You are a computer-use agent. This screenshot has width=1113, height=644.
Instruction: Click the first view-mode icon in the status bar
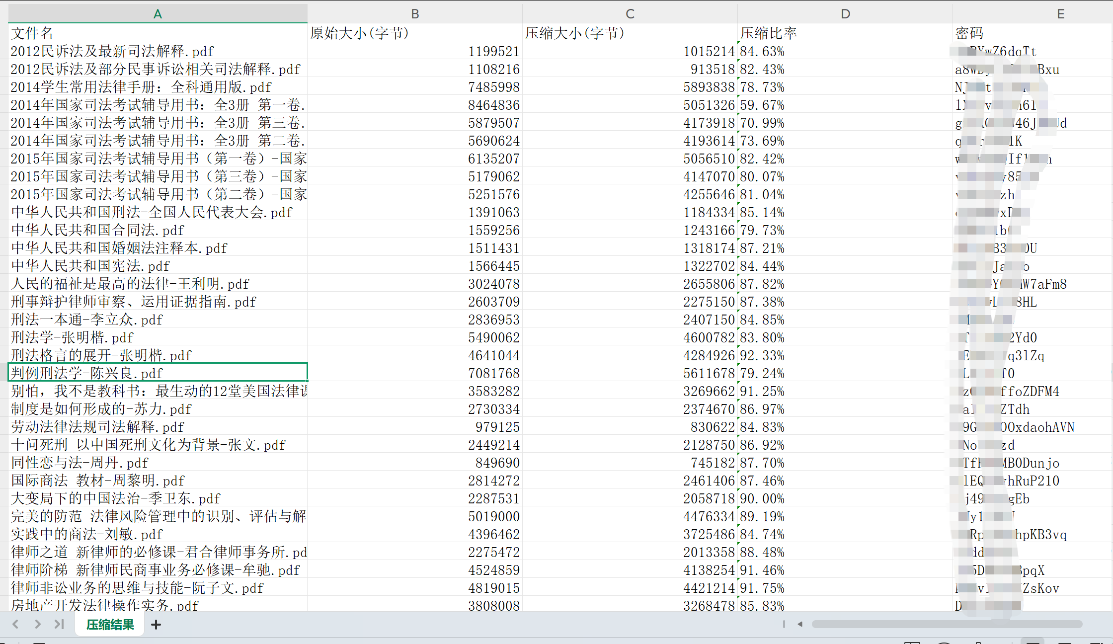pyautogui.click(x=912, y=641)
